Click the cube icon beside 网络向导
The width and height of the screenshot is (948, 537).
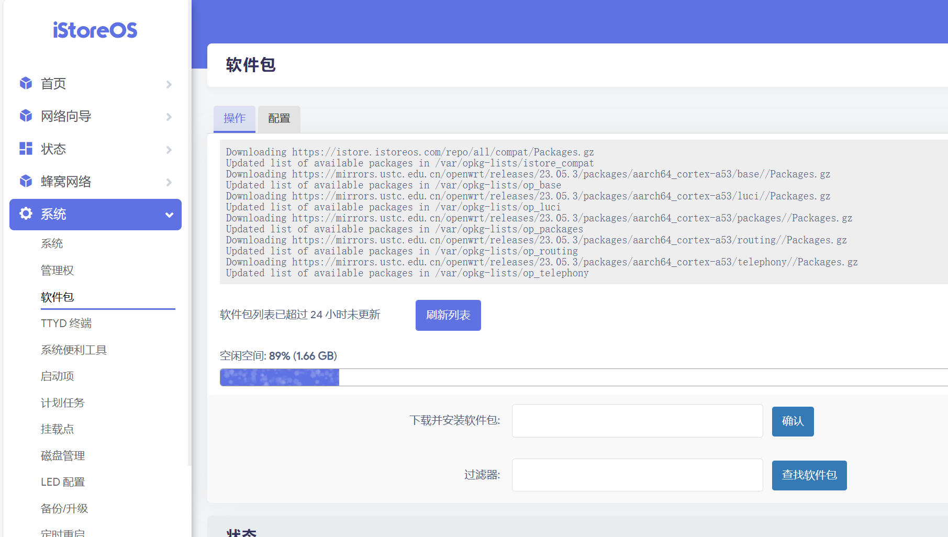(26, 116)
